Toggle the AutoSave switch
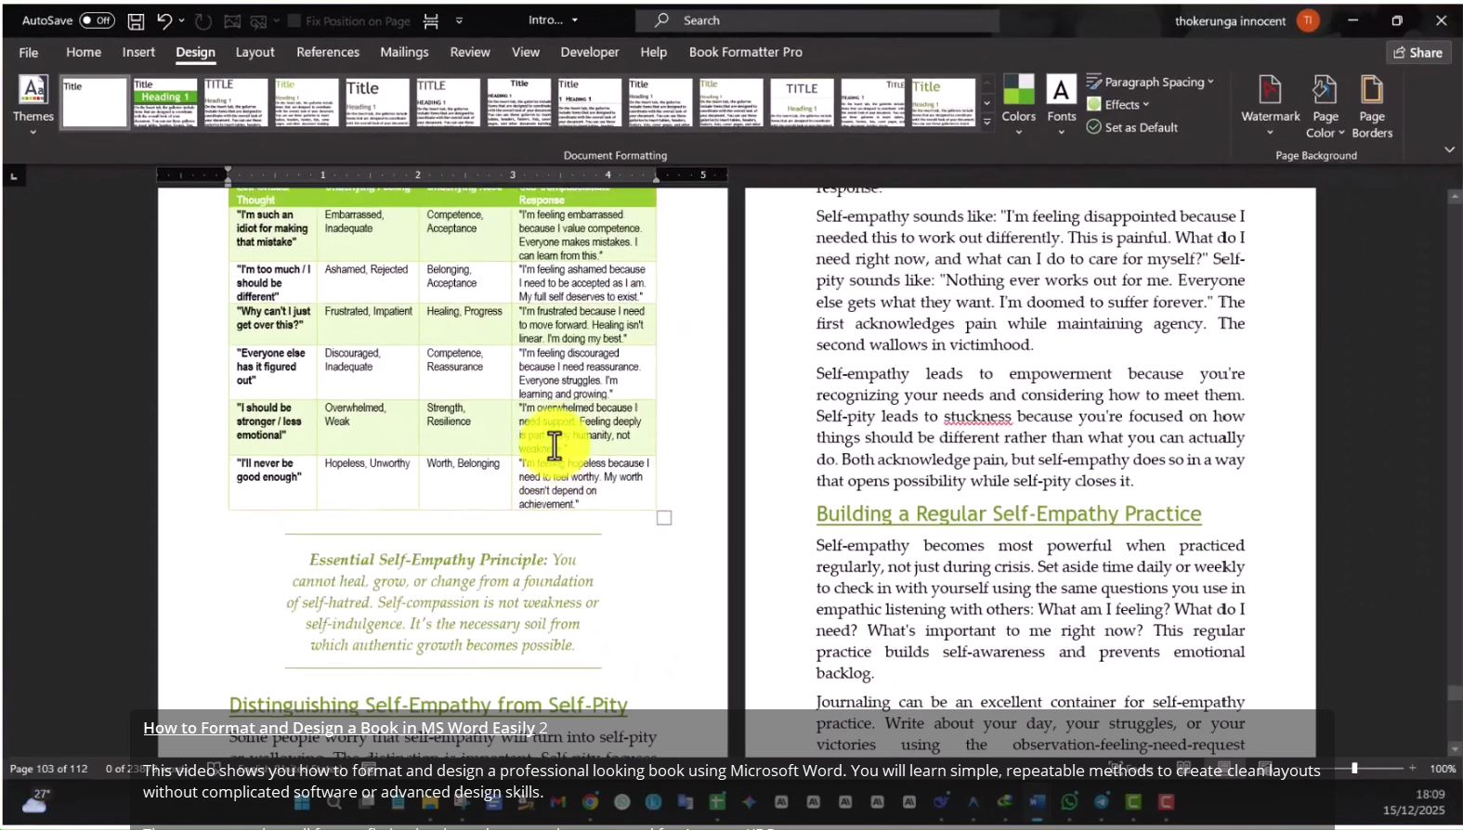The image size is (1463, 830). (97, 20)
